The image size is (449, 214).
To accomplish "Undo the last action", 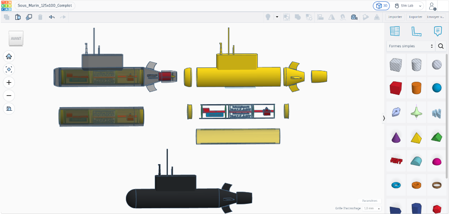I will pos(52,17).
